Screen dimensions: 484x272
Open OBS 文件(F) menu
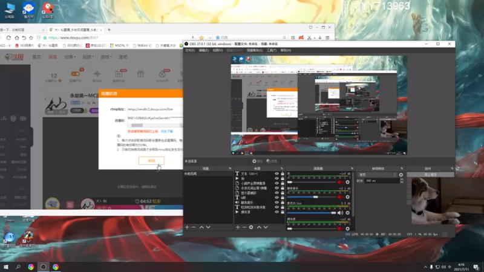tap(190, 50)
